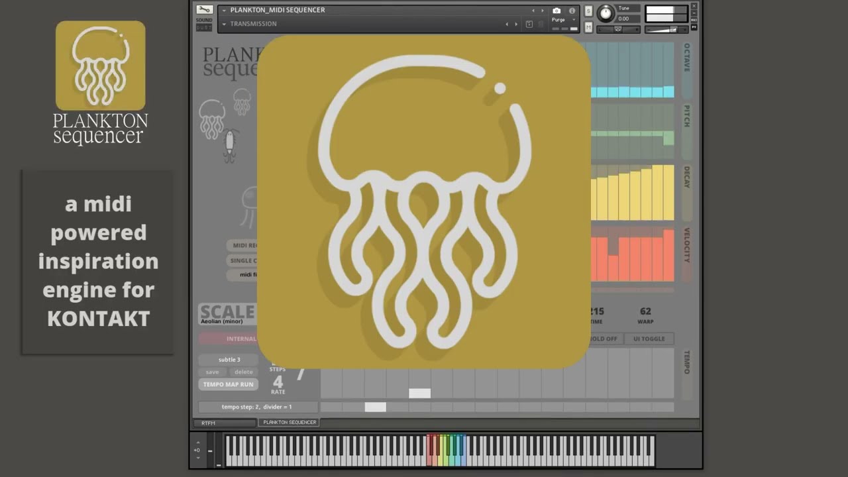Toggle highlighted step in bottom step row

coord(375,407)
